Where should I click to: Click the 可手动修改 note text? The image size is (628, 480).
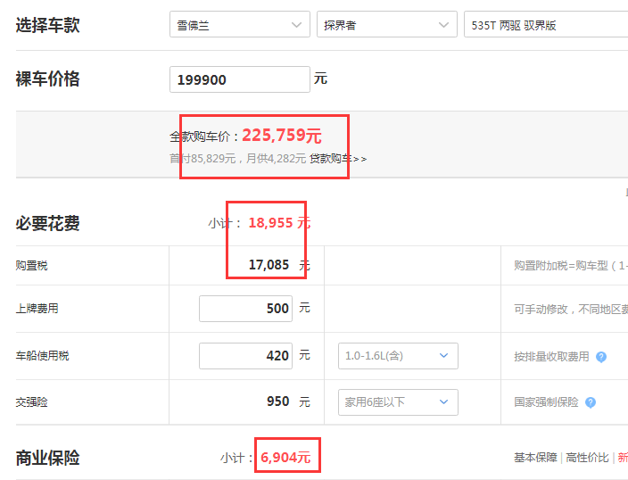point(571,310)
